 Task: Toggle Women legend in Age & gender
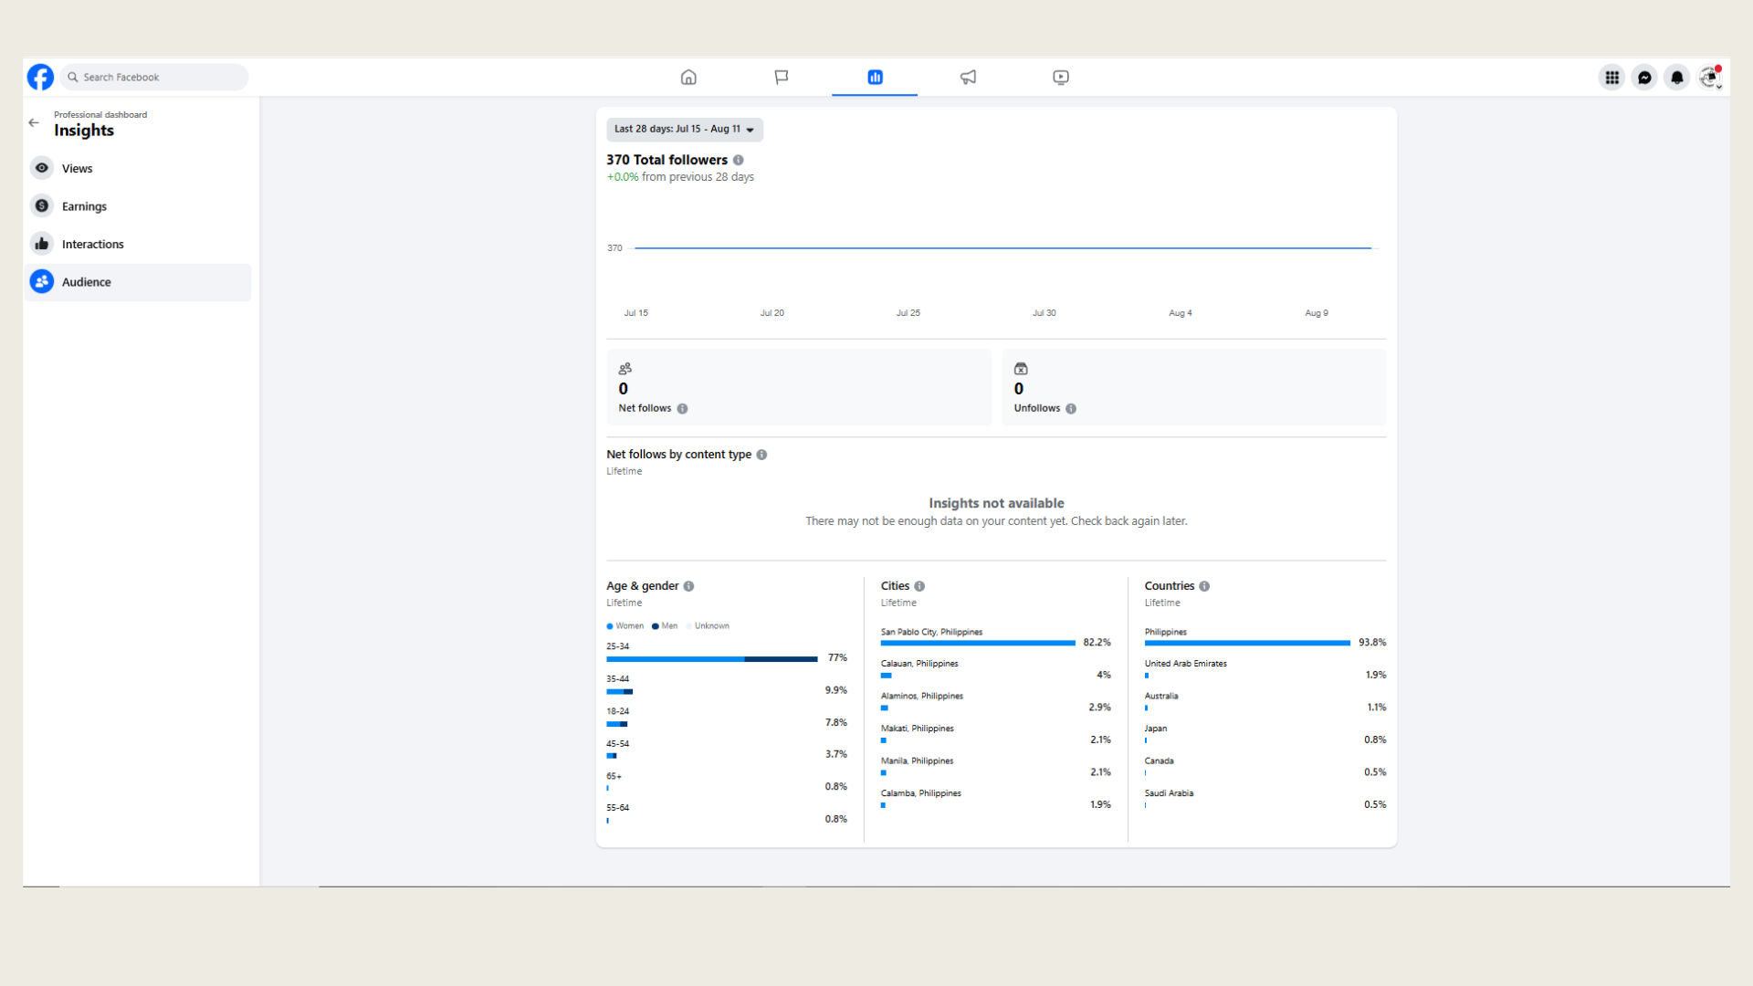[625, 626]
